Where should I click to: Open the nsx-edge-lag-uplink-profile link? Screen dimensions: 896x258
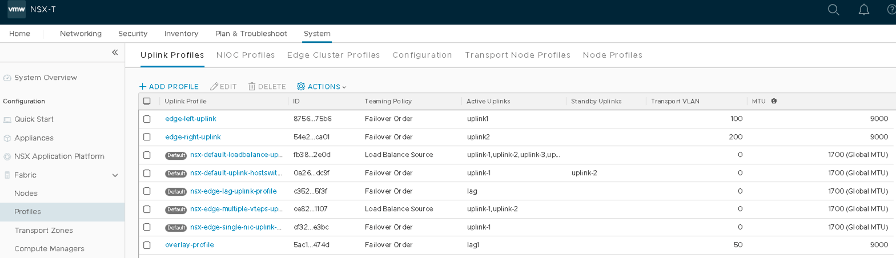(x=233, y=191)
